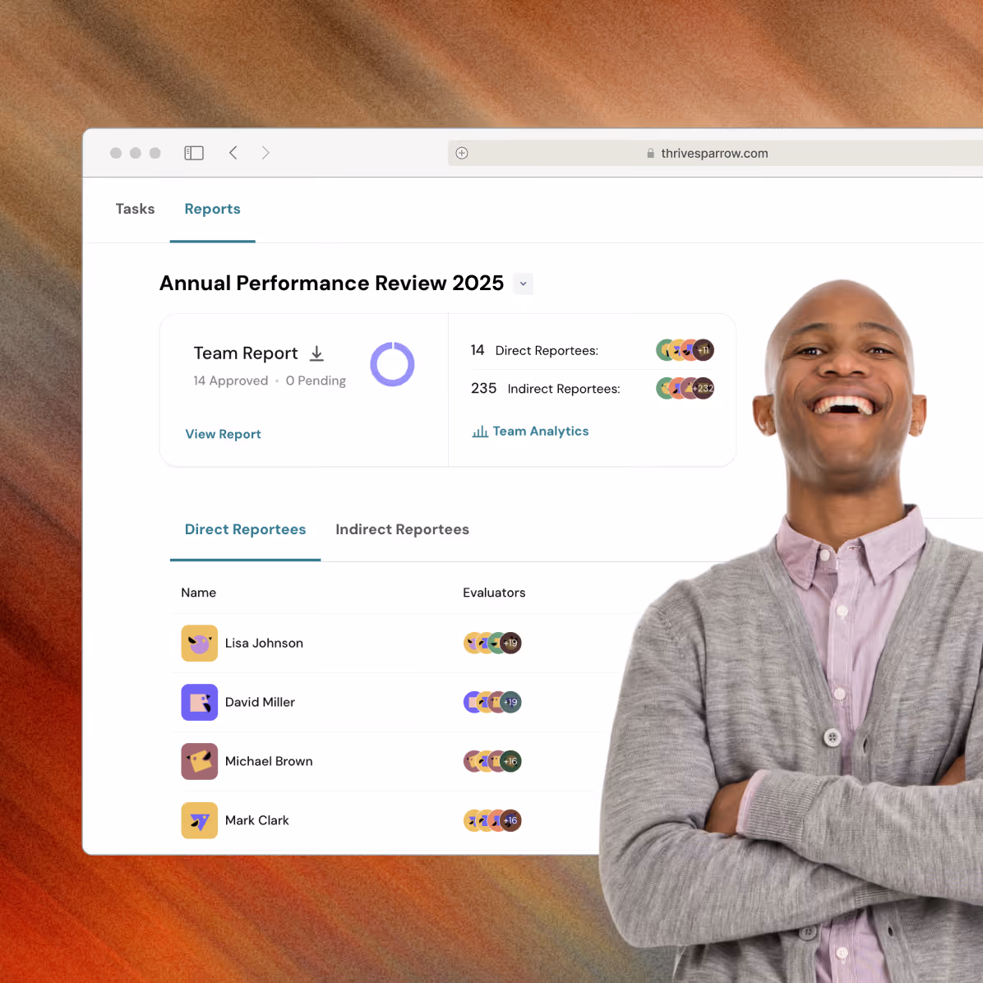Expand the Annual Performance Review 2025 dropdown

pyautogui.click(x=523, y=284)
